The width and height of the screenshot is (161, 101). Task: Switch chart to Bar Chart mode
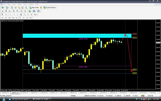click(x=3, y=11)
